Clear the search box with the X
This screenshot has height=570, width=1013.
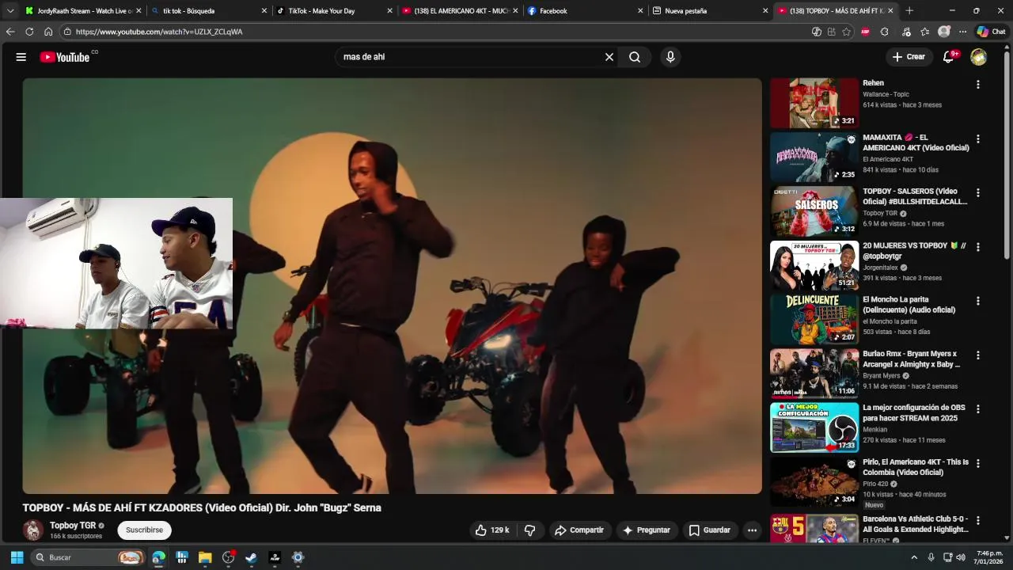point(609,57)
